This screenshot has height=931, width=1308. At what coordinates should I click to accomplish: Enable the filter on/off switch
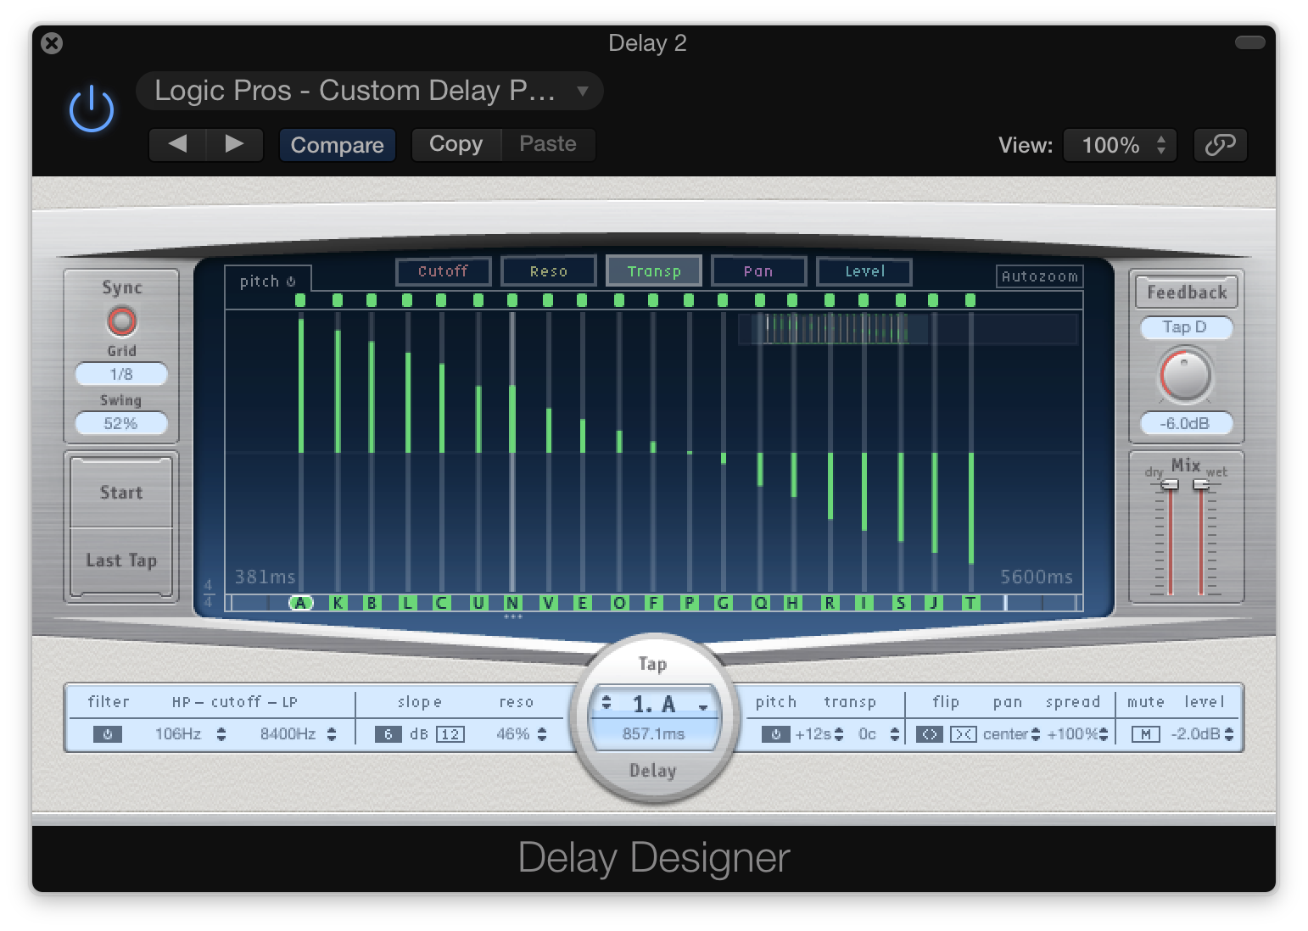(x=108, y=734)
